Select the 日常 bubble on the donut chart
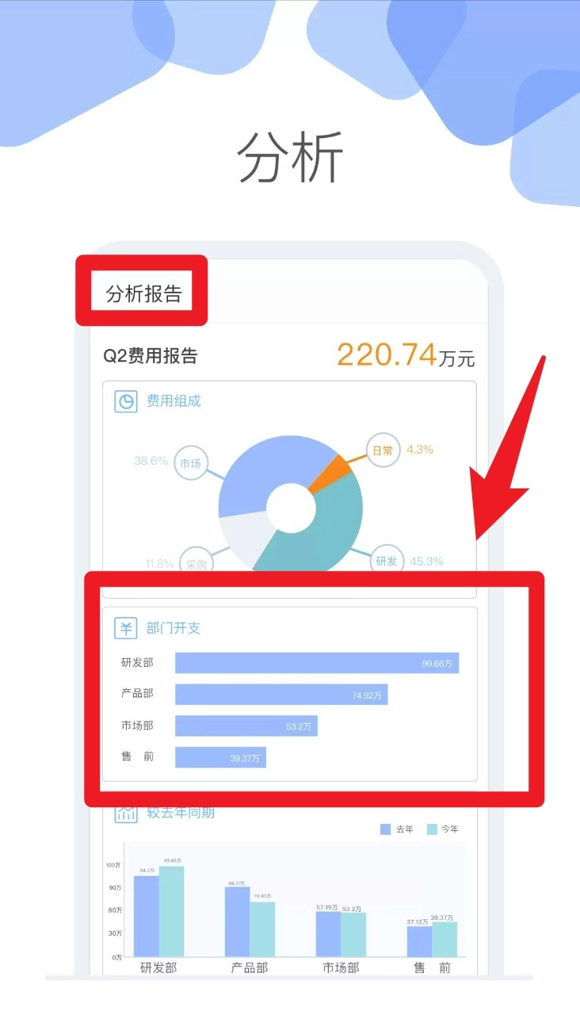The width and height of the screenshot is (580, 1034). pos(383,450)
